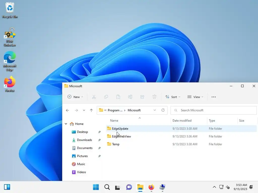Select the Microsoft Edge desktop shortcut
Image resolution: width=258 pixels, height=193 pixels.
pos(10,61)
